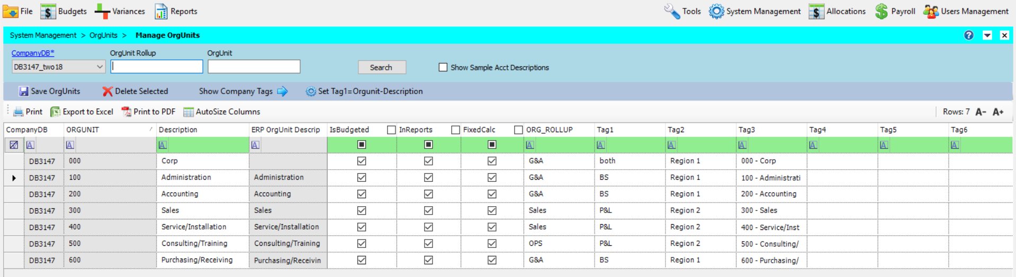This screenshot has width=1016, height=277.
Task: Click the CompanyDB link label
Action: [33, 53]
